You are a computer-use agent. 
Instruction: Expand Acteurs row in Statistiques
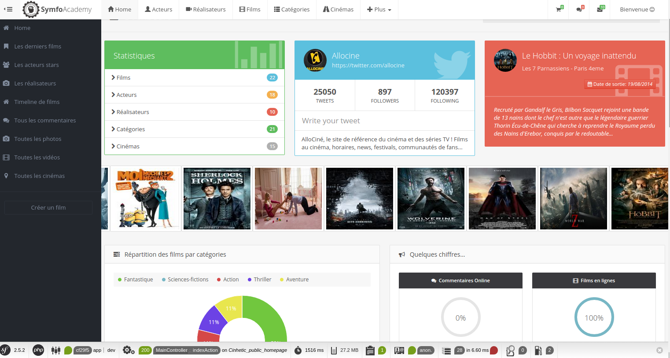(195, 95)
